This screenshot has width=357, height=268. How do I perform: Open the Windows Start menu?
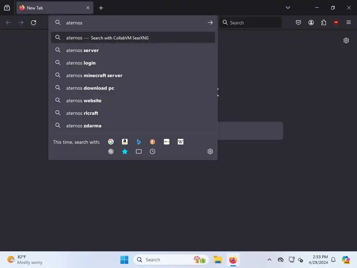[x=124, y=260]
